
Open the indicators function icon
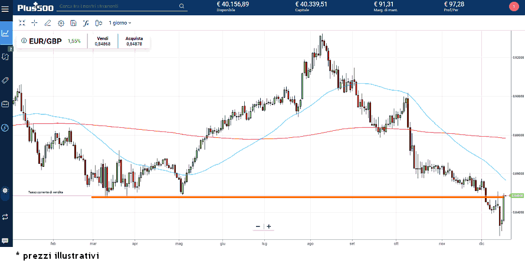click(x=86, y=23)
